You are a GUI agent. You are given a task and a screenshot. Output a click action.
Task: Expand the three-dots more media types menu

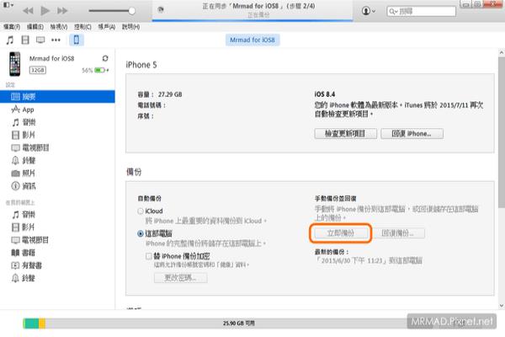pos(56,40)
